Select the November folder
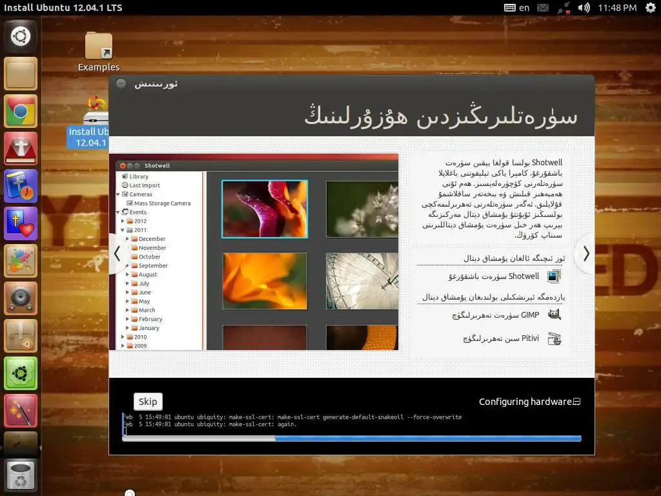661x496 pixels. (148, 248)
